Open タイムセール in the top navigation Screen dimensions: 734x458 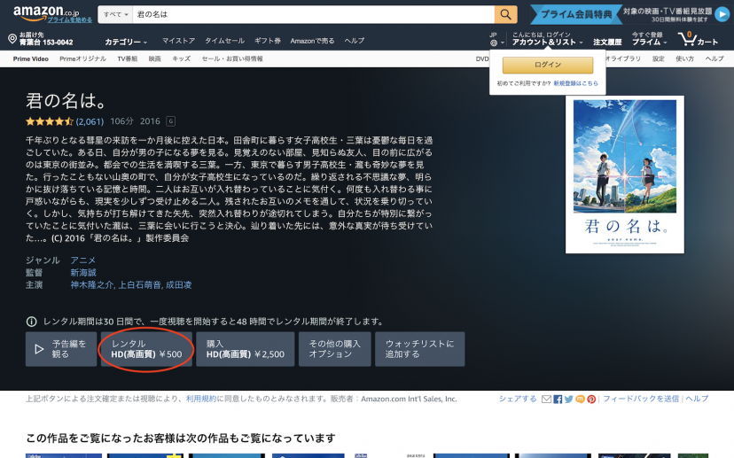coord(224,41)
